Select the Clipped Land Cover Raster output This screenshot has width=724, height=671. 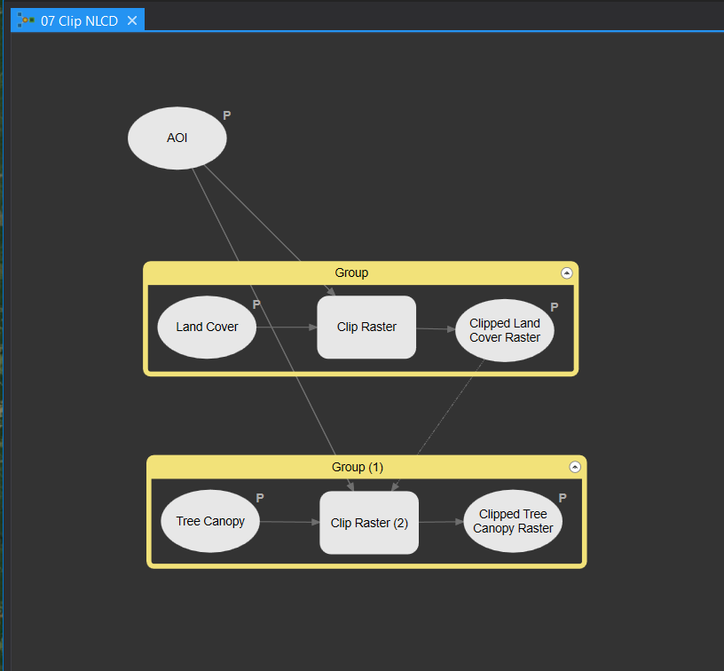(x=505, y=330)
